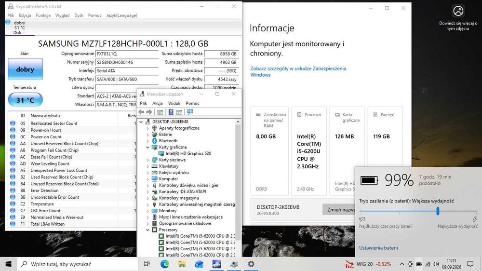Click the numer seryjny field S2G8NX0H600146
The width and height of the screenshot is (482, 271).
[x=127, y=62]
